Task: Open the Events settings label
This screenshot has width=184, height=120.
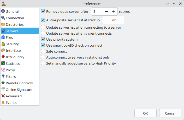Action: click(11, 103)
